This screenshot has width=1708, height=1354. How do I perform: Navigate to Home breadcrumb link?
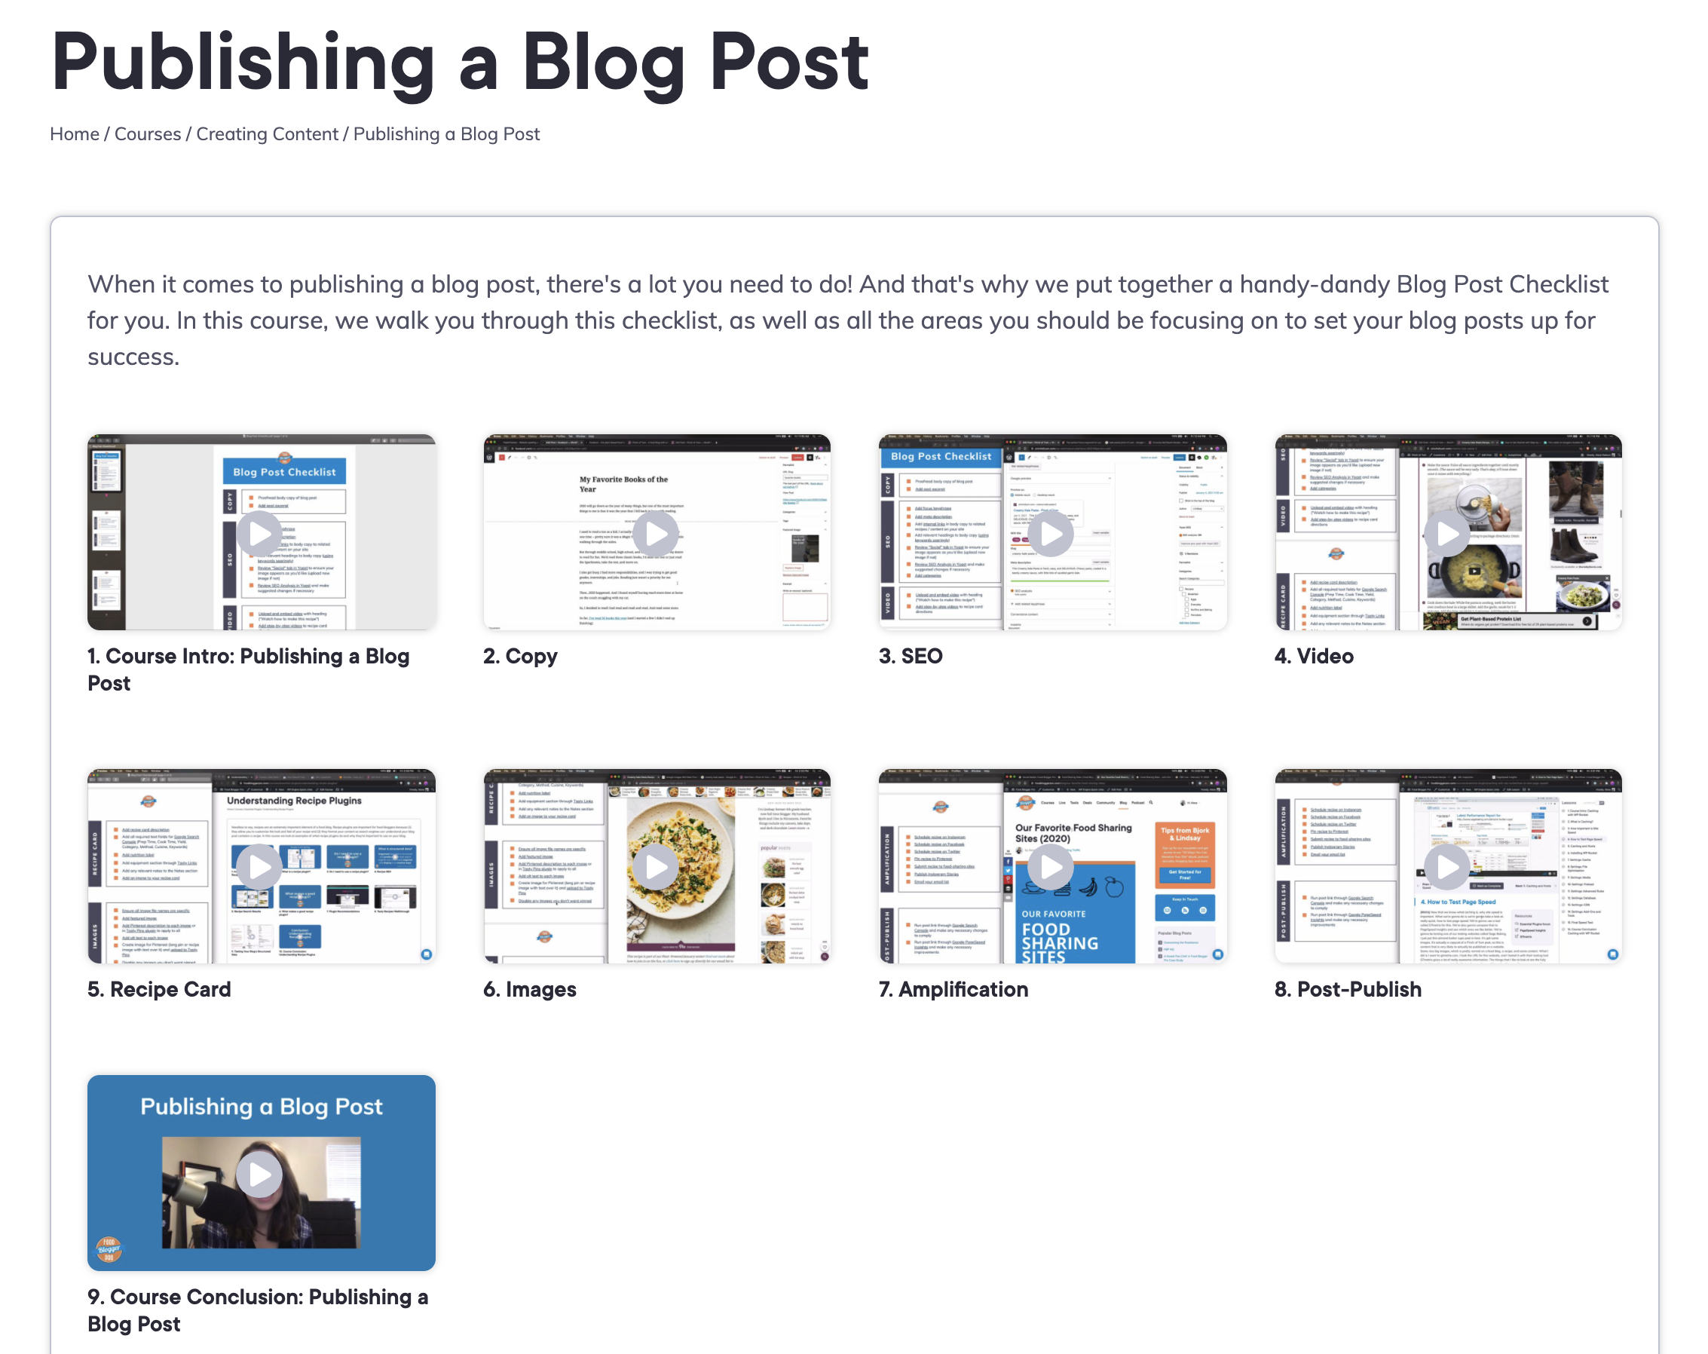point(73,133)
